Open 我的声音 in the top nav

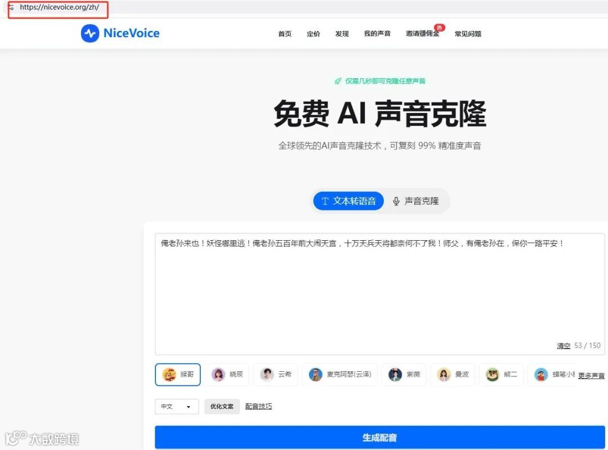click(377, 34)
